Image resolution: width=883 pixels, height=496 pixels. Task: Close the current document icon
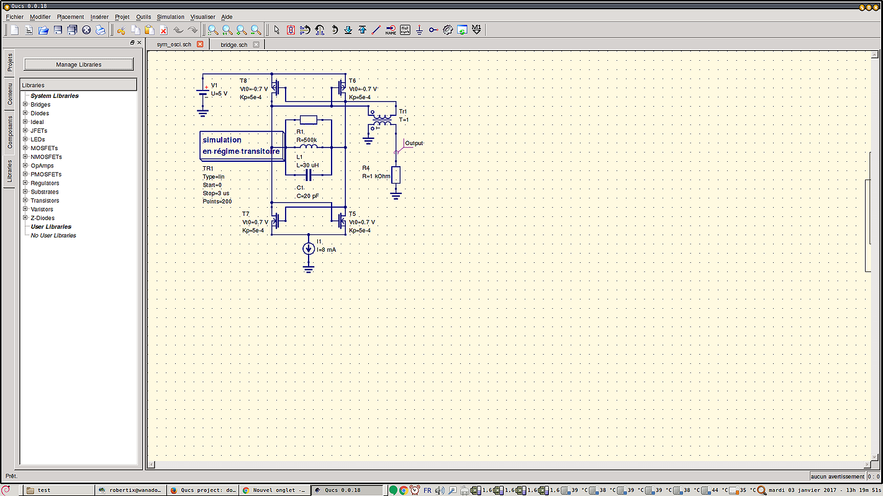click(86, 30)
